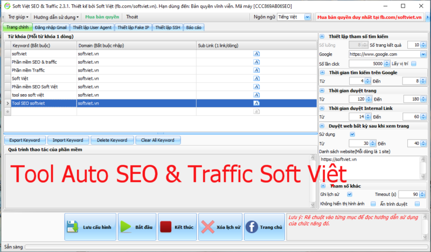Select the keyword cell 'Phần mềm Traffic'
The height and width of the screenshot is (252, 431).
click(x=44, y=71)
